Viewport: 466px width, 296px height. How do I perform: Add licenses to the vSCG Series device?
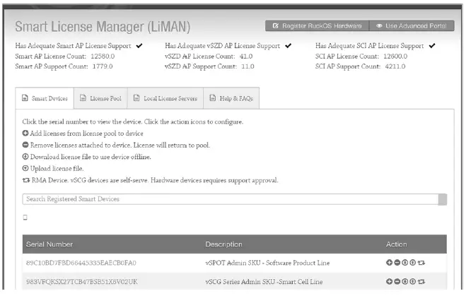390,281
